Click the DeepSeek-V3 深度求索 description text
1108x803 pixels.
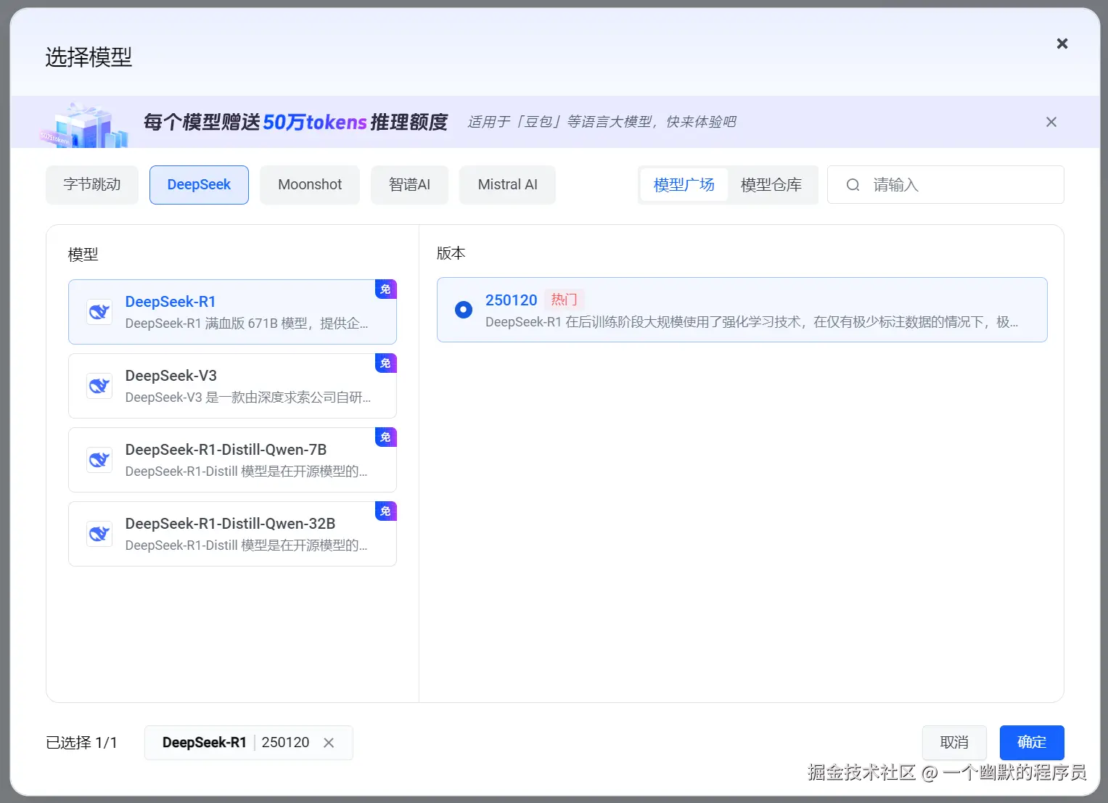(x=248, y=398)
